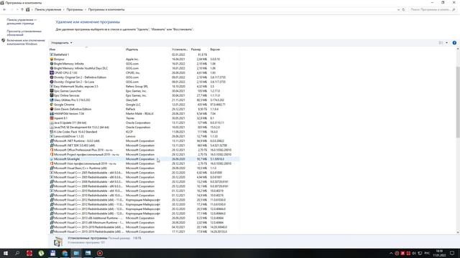Click the Epic Games Launcher icon
Screen dimensions: 460x258
click(x=52, y=91)
